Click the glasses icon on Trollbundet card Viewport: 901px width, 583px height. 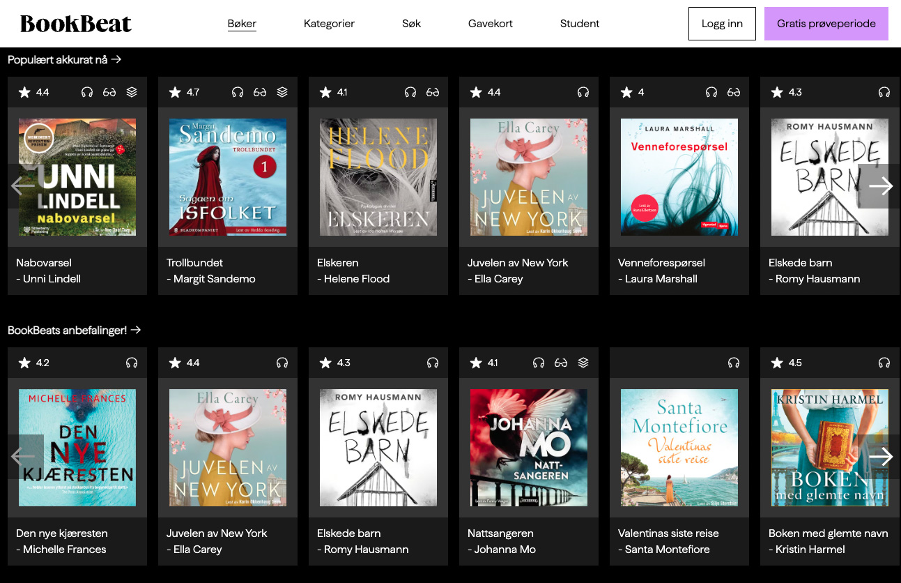(x=260, y=92)
